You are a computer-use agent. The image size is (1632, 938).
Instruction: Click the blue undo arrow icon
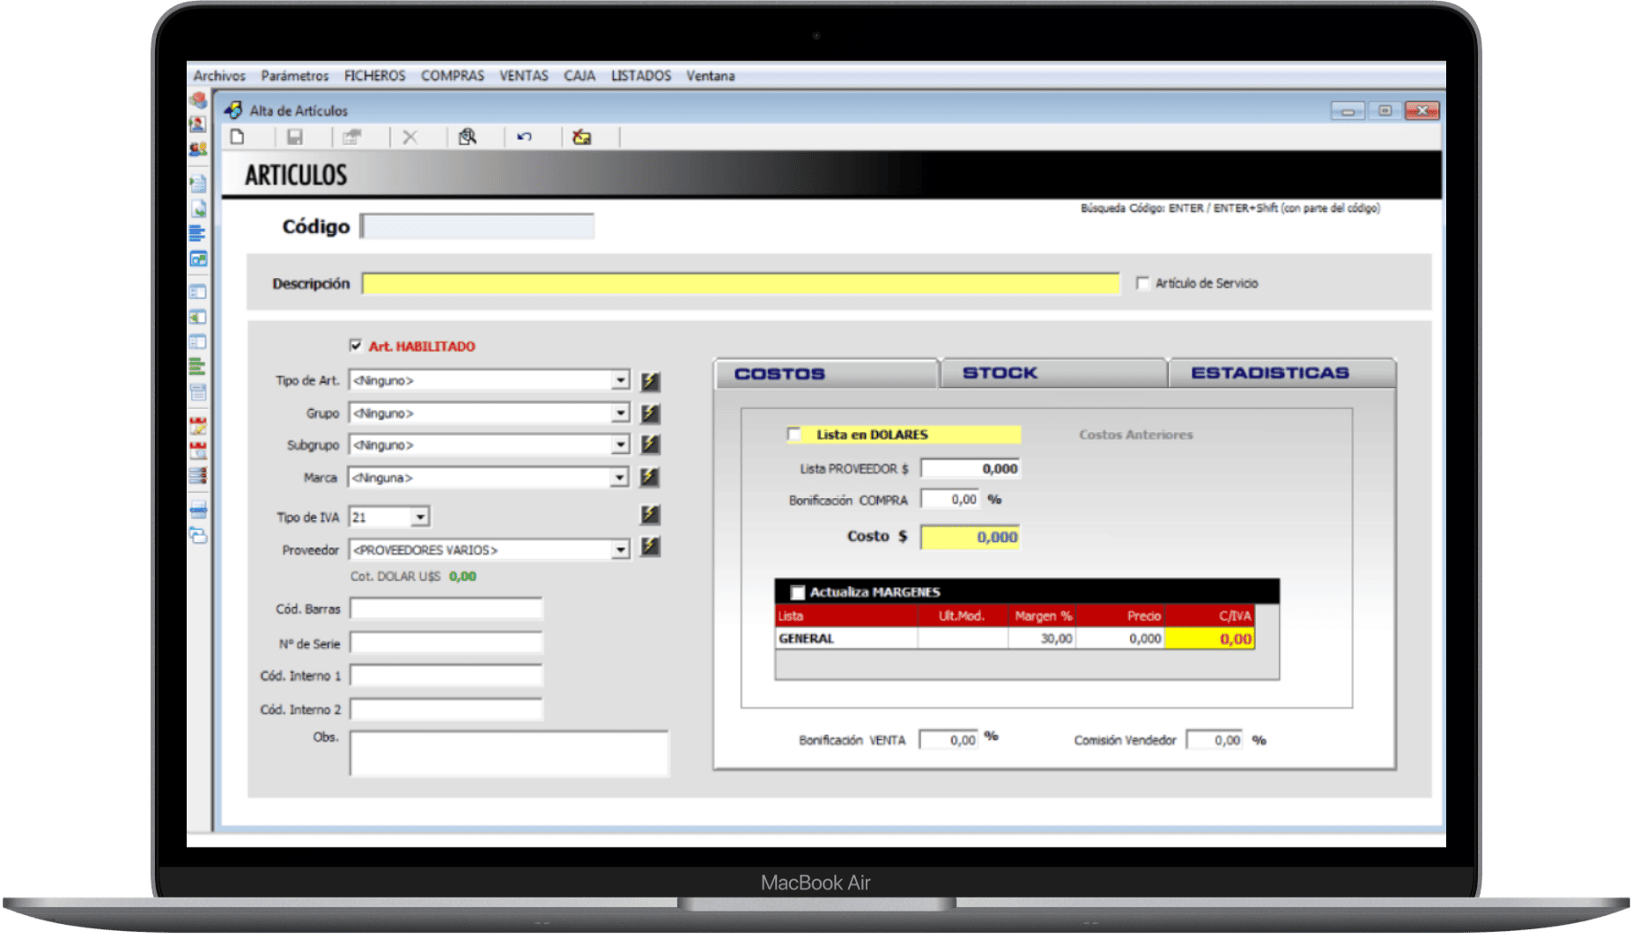coord(524,137)
